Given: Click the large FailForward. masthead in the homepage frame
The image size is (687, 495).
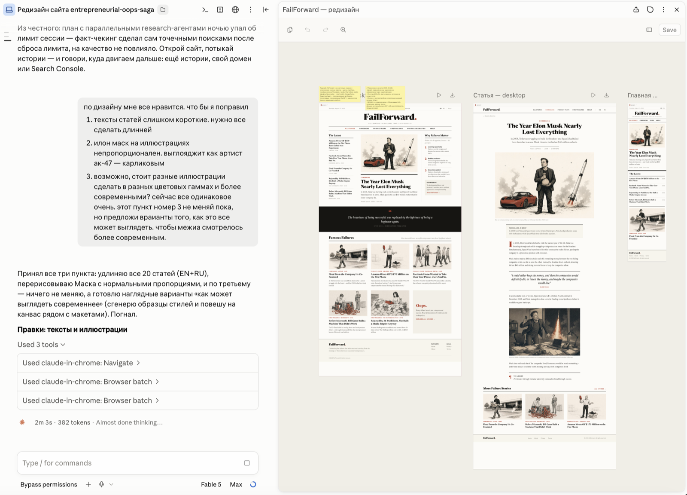Looking at the screenshot, I should coord(390,117).
